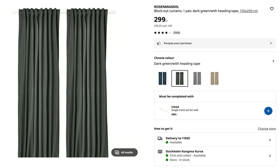Viewport: 280px width, 168px height.
Task: Click the Change store link
Action: 267,129
